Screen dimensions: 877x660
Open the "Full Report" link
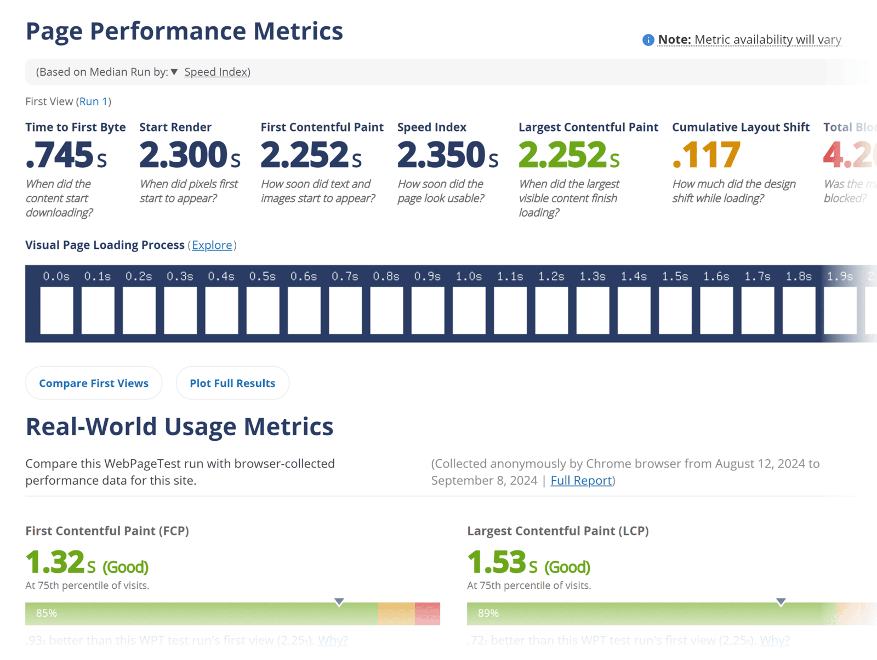580,480
